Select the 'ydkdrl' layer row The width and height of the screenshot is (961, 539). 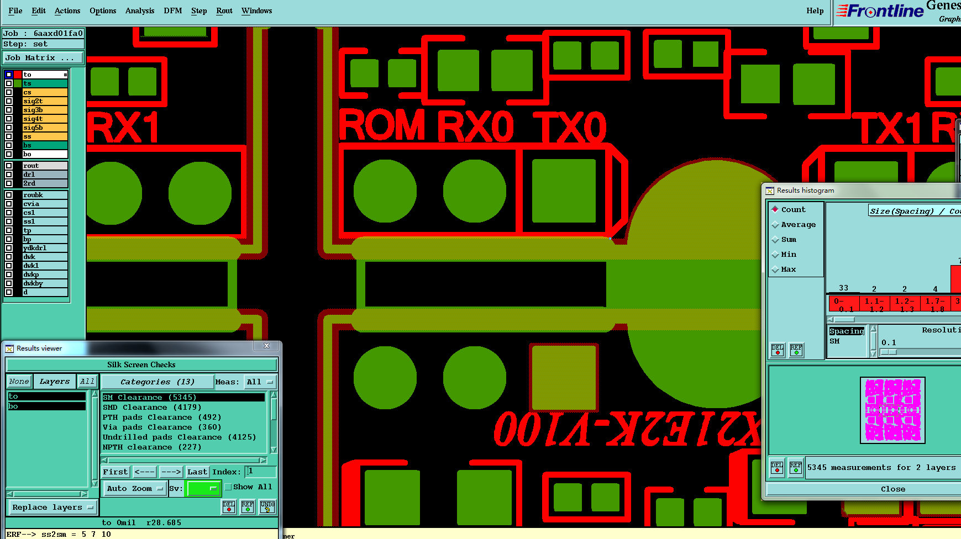coord(45,248)
